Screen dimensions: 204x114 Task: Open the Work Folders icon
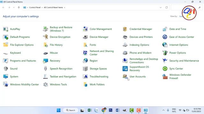tap(85, 85)
